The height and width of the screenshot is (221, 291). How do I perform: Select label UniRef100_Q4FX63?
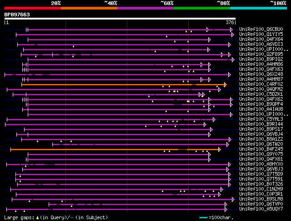(x=261, y=69)
